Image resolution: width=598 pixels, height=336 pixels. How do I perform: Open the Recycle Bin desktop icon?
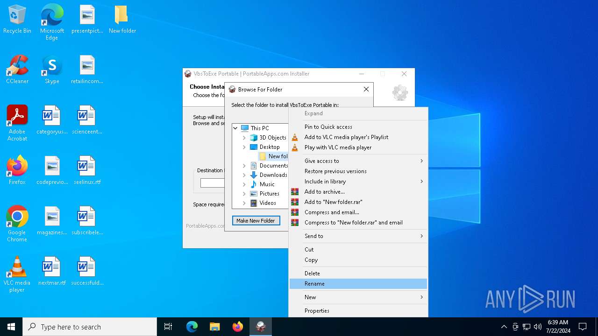(17, 20)
